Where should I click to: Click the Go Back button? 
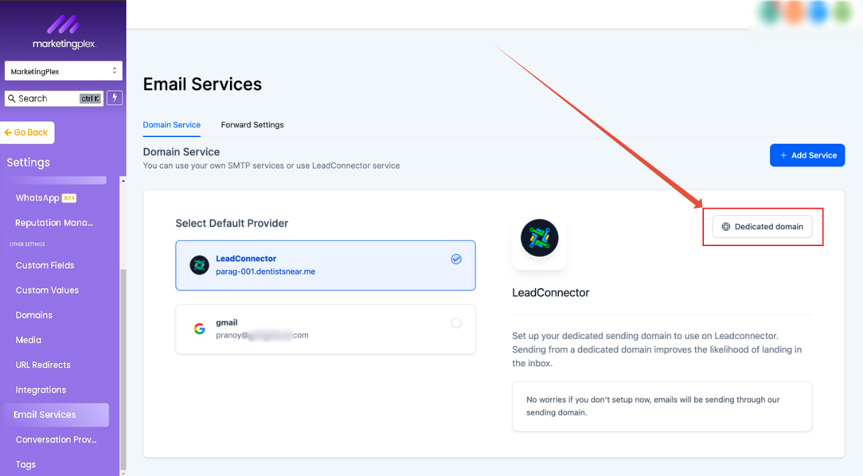[27, 132]
